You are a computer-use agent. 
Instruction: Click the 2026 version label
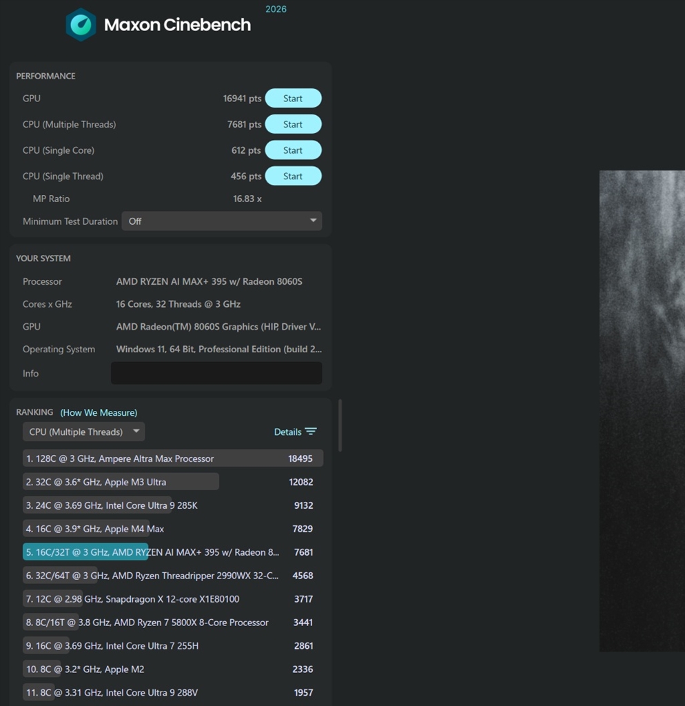pos(276,9)
